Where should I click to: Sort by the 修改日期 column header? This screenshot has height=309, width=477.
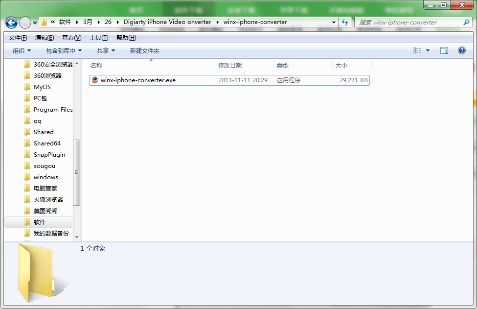click(x=245, y=66)
